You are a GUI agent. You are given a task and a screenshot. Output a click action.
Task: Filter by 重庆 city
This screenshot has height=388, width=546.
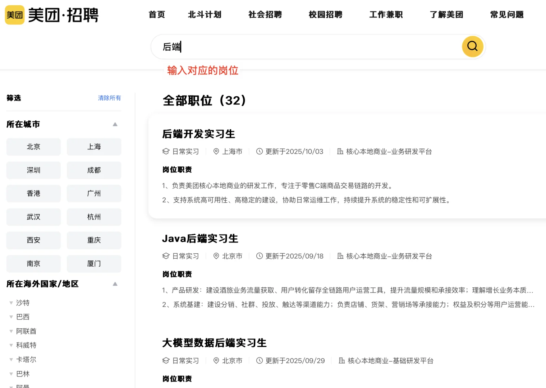94,240
